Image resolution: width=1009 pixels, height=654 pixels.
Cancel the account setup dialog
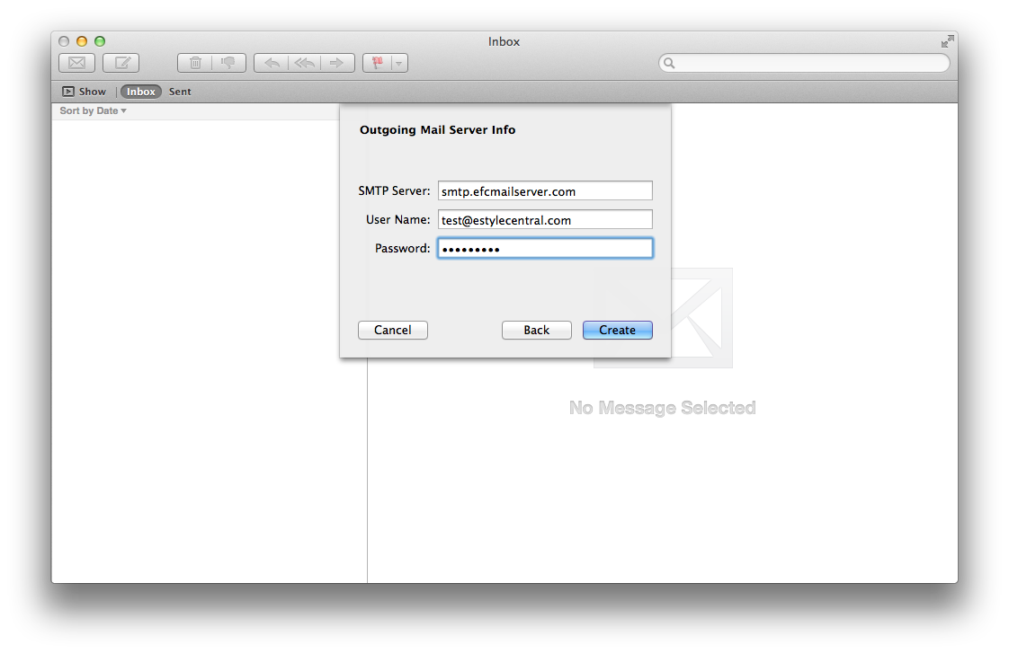(392, 330)
